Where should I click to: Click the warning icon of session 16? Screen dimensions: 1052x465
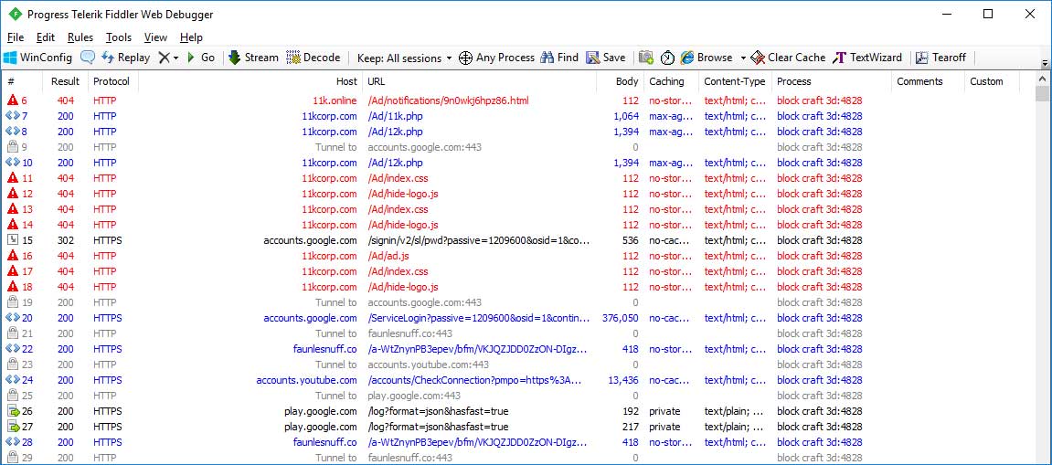(x=13, y=256)
